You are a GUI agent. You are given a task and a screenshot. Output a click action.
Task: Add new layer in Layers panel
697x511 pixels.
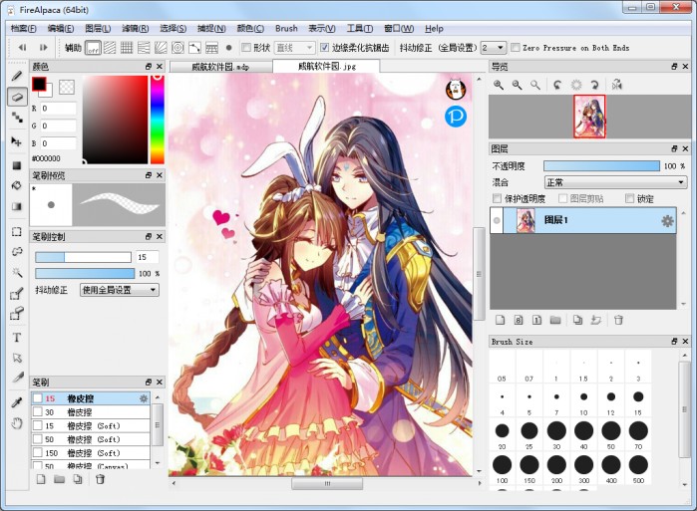point(501,320)
